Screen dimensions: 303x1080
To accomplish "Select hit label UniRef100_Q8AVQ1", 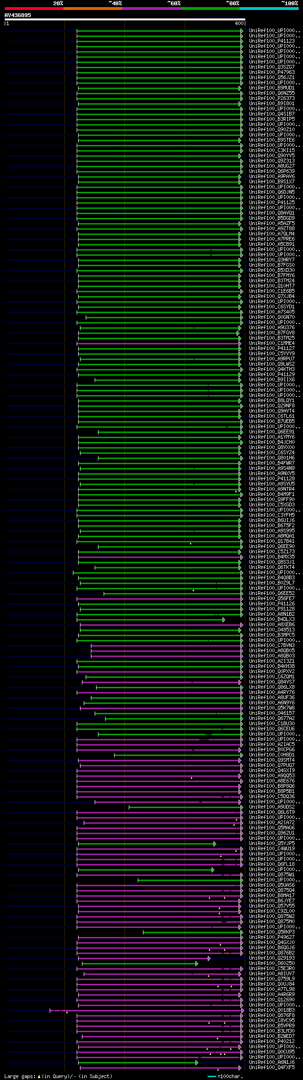I will pyautogui.click(x=272, y=213).
